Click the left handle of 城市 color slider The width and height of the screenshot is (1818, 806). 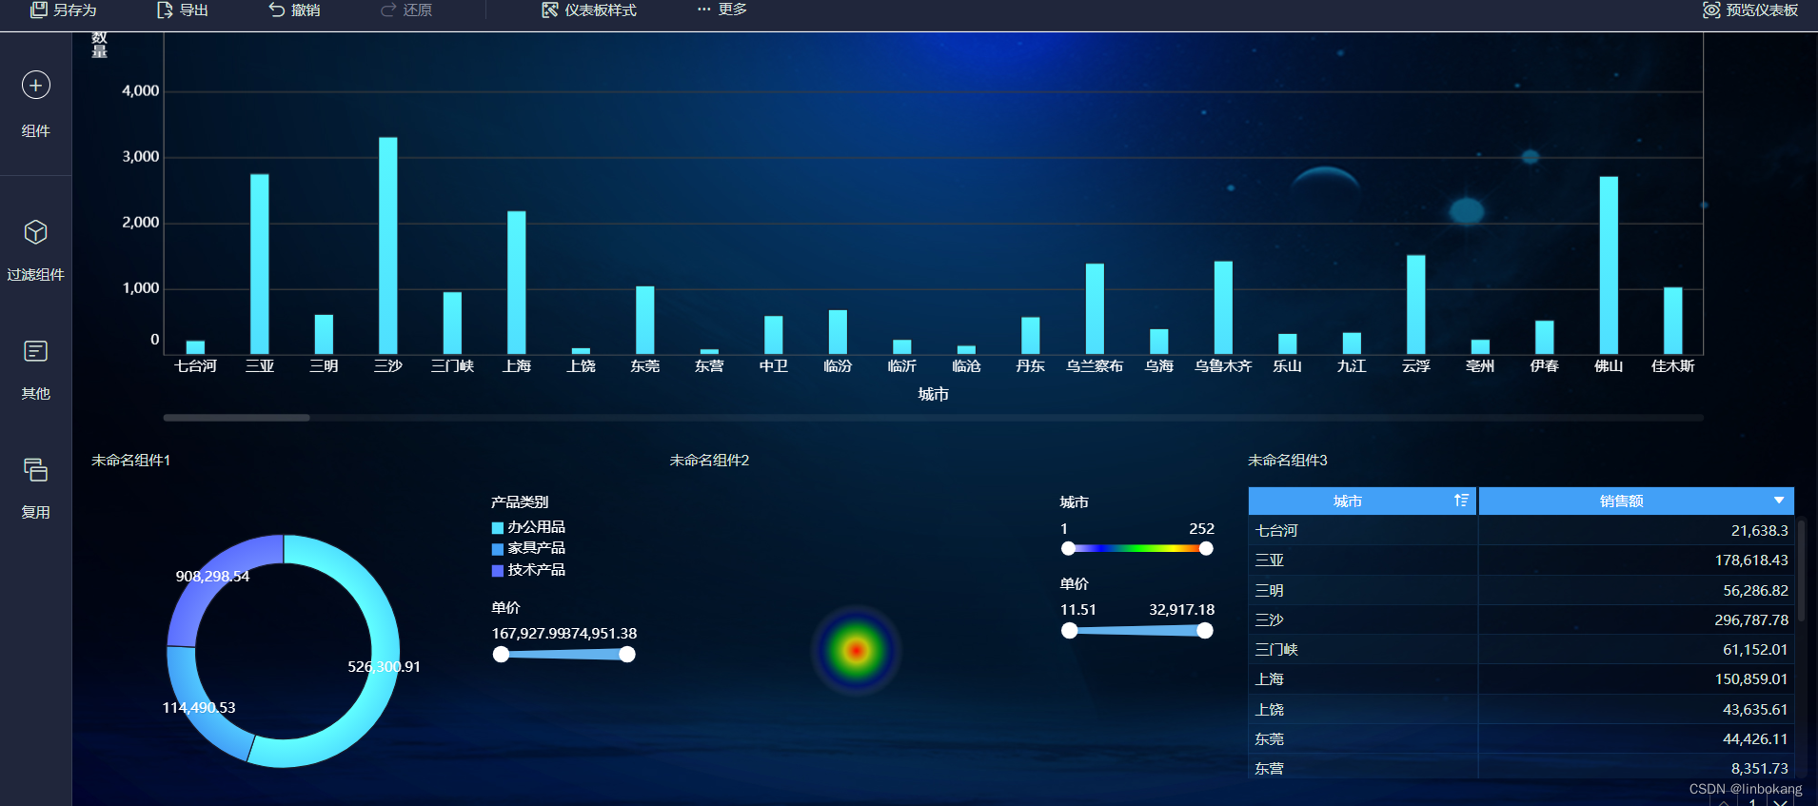(1069, 548)
